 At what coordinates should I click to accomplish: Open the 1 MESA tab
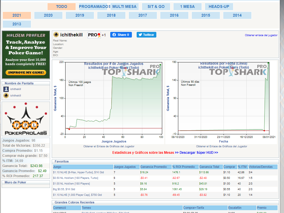point(188,6)
